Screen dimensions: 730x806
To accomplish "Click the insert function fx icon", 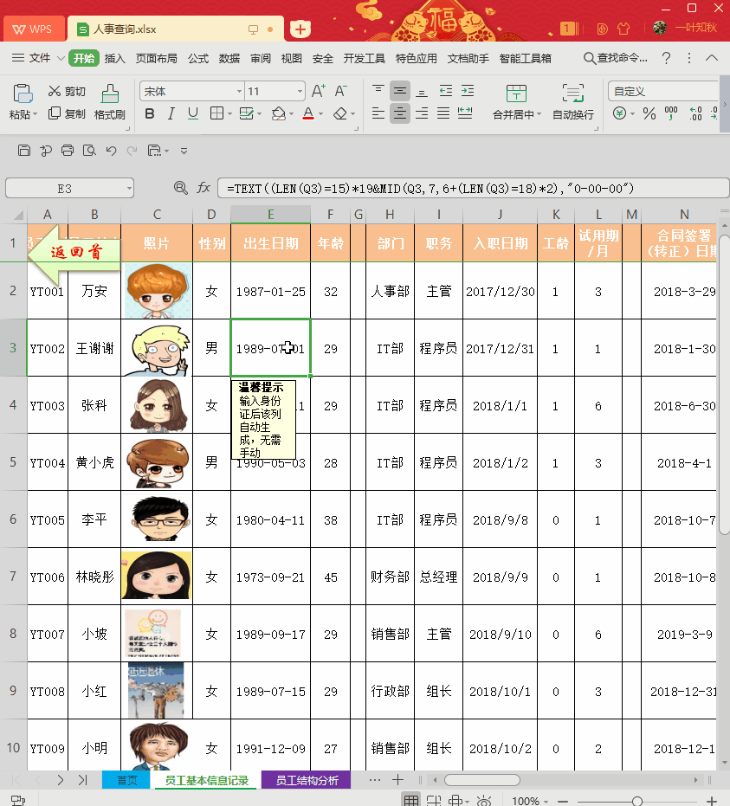I will (x=203, y=188).
